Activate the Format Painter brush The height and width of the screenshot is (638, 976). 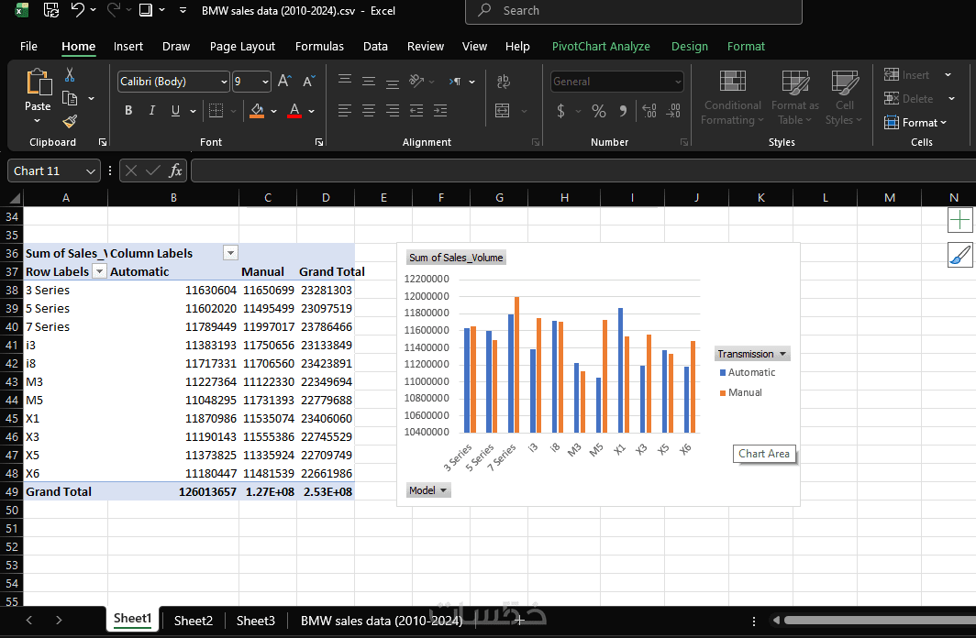pyautogui.click(x=70, y=121)
